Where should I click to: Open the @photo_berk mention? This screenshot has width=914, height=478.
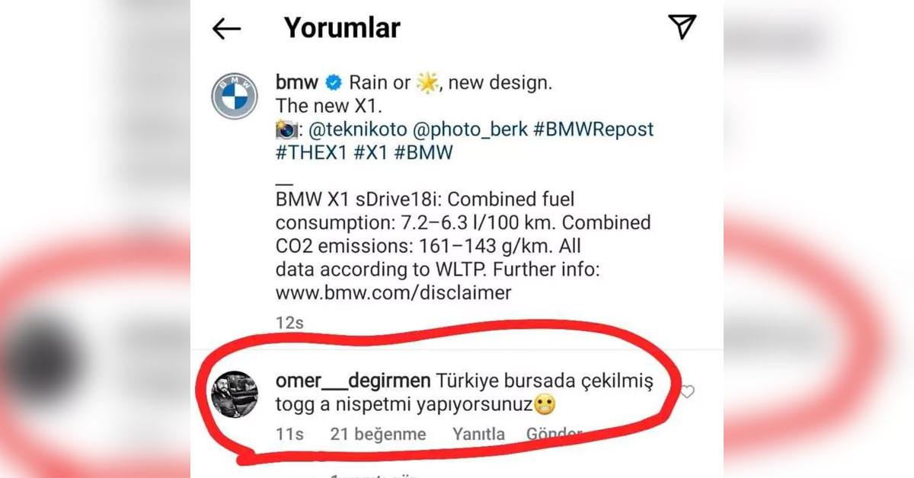[x=470, y=129]
